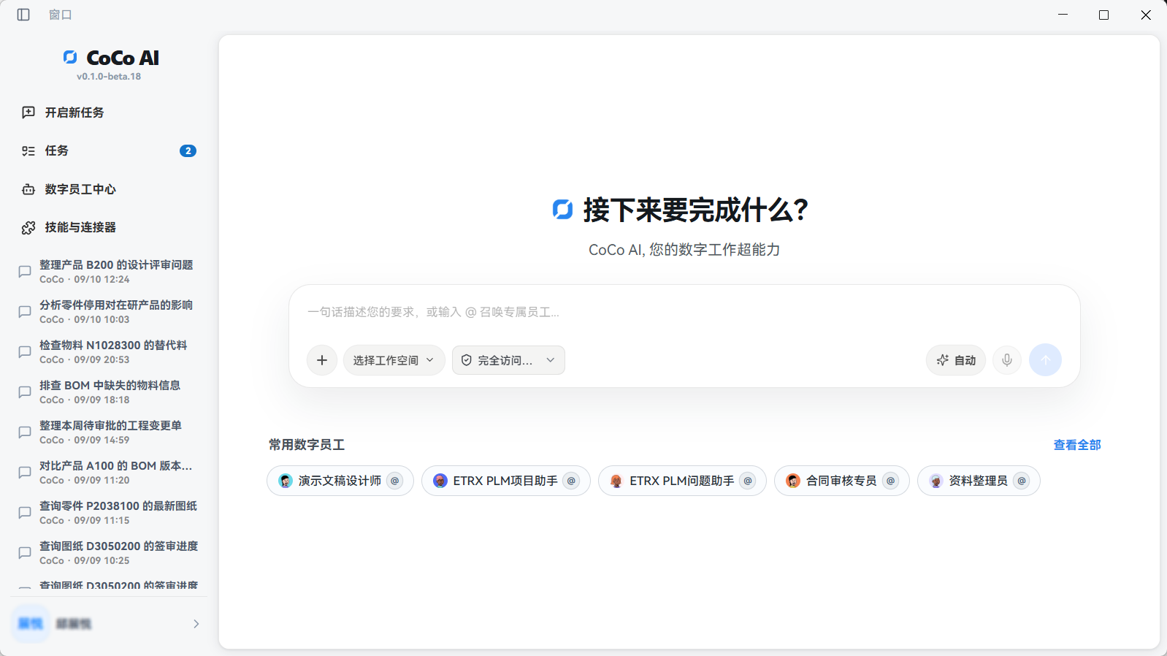This screenshot has height=656, width=1167.
Task: Open chat 对比产品 A100 的 BOM 版本
Action: (x=109, y=472)
